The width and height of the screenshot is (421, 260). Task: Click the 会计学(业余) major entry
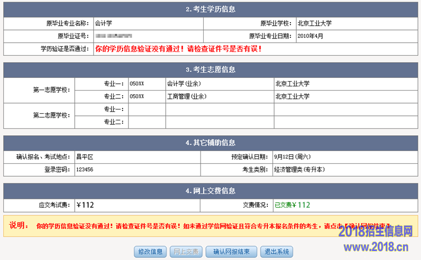pyautogui.click(x=184, y=84)
